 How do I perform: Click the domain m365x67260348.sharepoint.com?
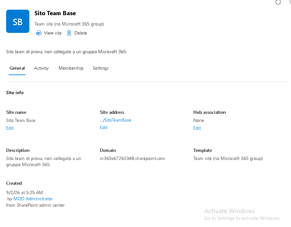[132, 158]
